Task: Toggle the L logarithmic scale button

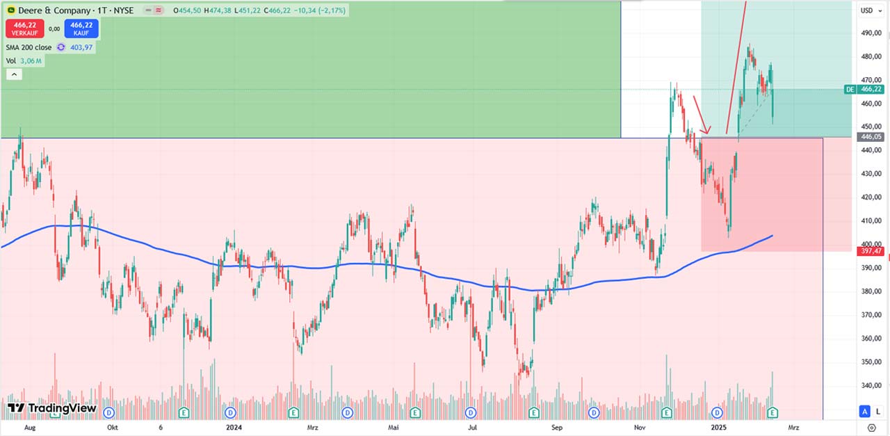Action: pos(877,411)
